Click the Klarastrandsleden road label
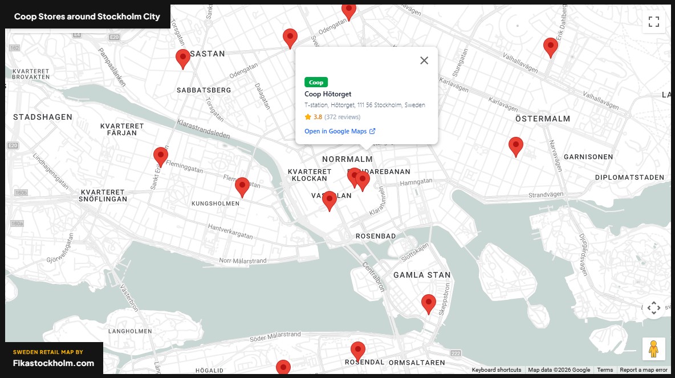675x378 pixels. point(203,129)
